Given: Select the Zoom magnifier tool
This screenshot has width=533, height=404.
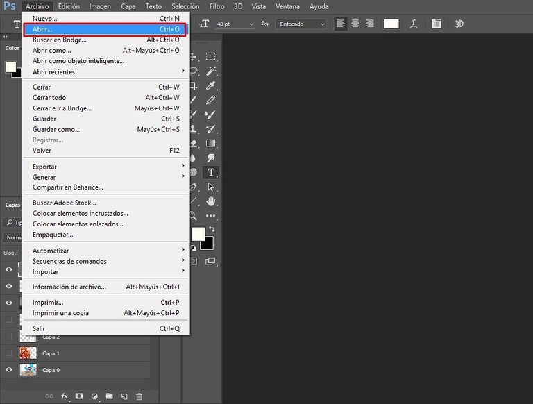Looking at the screenshot, I should 193,216.
